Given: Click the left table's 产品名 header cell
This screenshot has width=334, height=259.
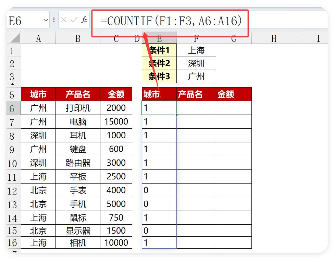Looking at the screenshot, I should tap(78, 94).
